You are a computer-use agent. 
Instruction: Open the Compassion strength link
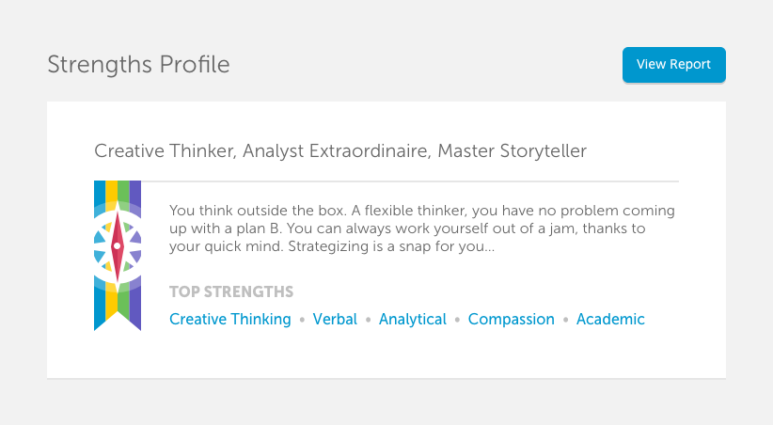click(512, 319)
